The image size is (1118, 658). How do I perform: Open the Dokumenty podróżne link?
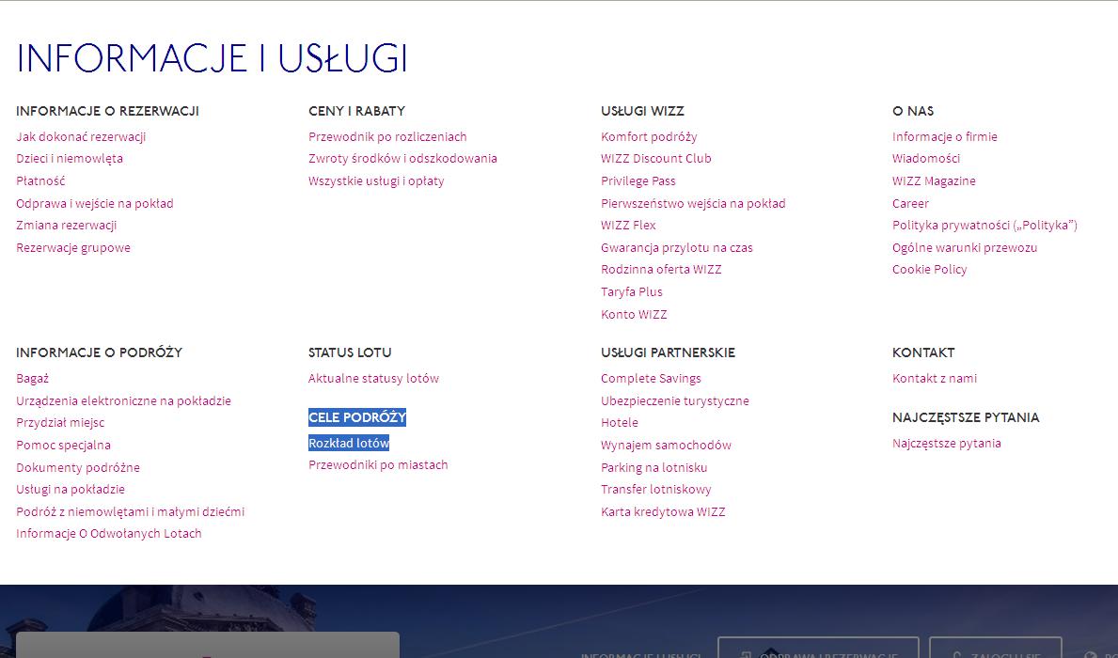pyautogui.click(x=78, y=468)
